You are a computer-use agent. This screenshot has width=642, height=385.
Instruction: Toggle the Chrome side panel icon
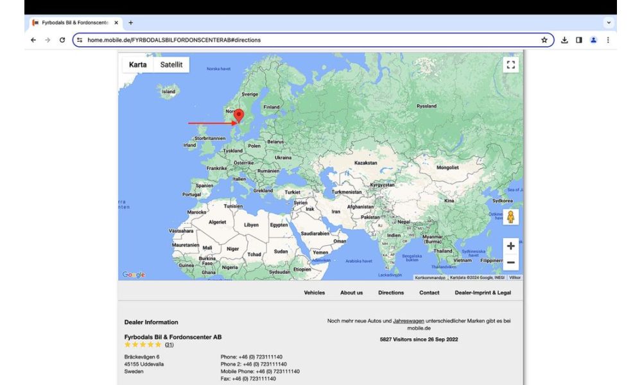click(x=579, y=40)
